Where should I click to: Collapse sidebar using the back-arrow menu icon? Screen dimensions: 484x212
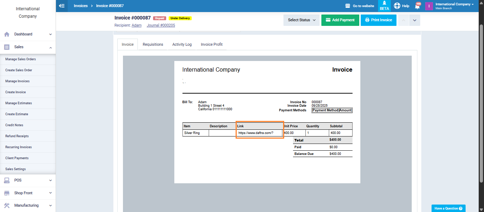point(62,6)
